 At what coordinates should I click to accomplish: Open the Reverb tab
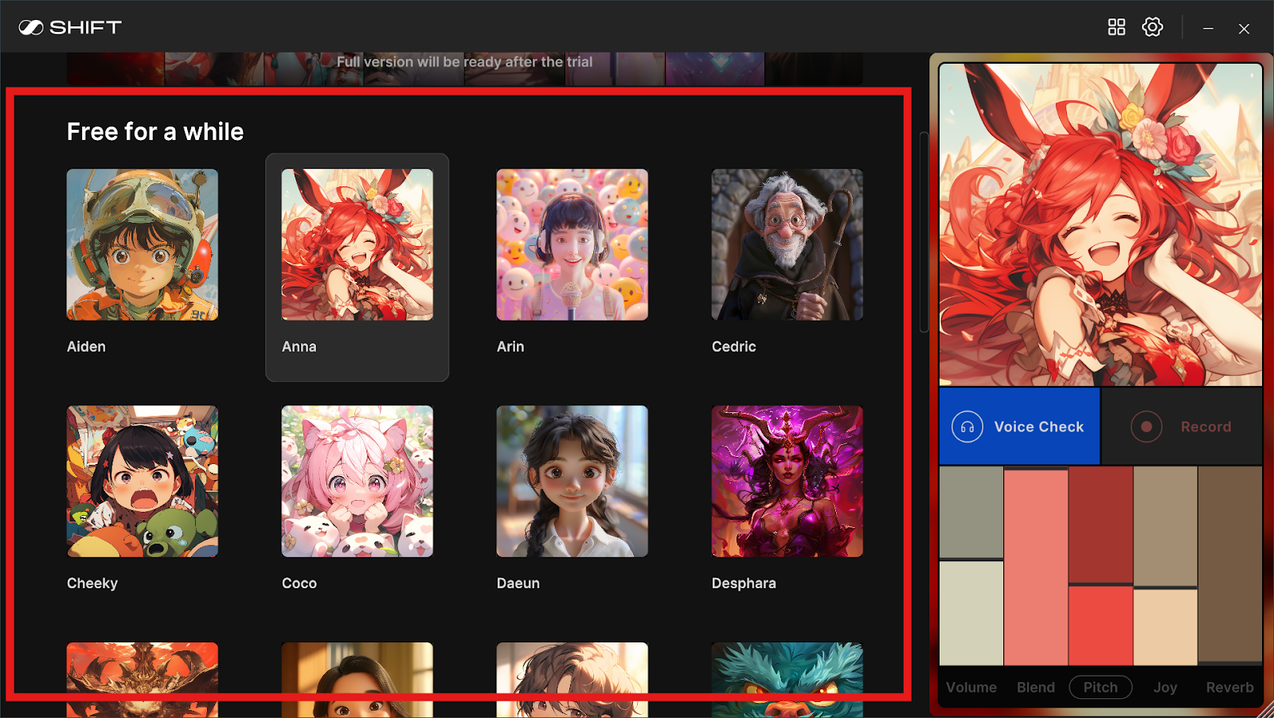(x=1229, y=687)
